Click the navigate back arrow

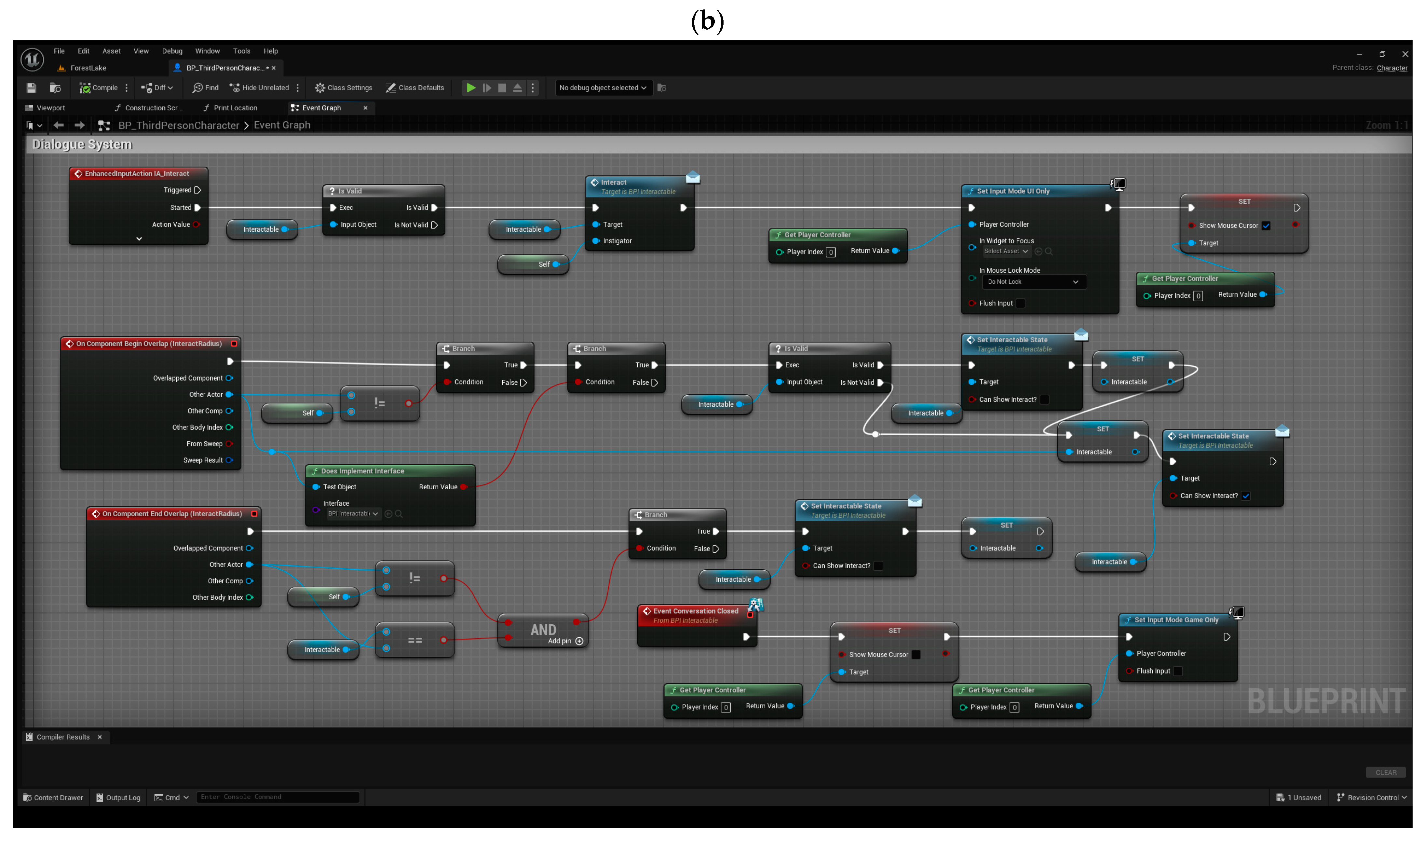point(59,125)
